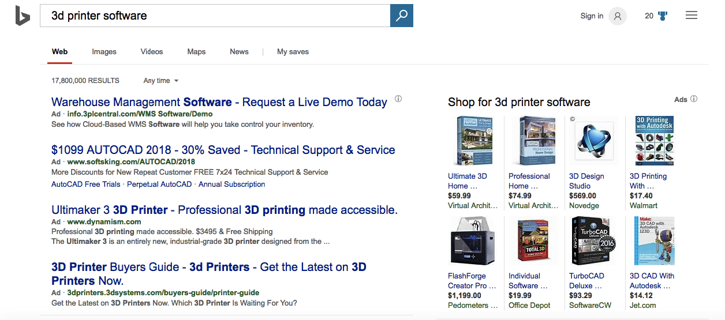Open the Ultimate 3D Home product title
This screenshot has height=320, width=725.
click(468, 181)
